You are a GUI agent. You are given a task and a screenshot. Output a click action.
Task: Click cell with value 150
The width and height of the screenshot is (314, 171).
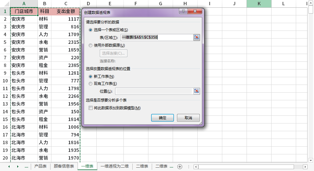coord(66,112)
